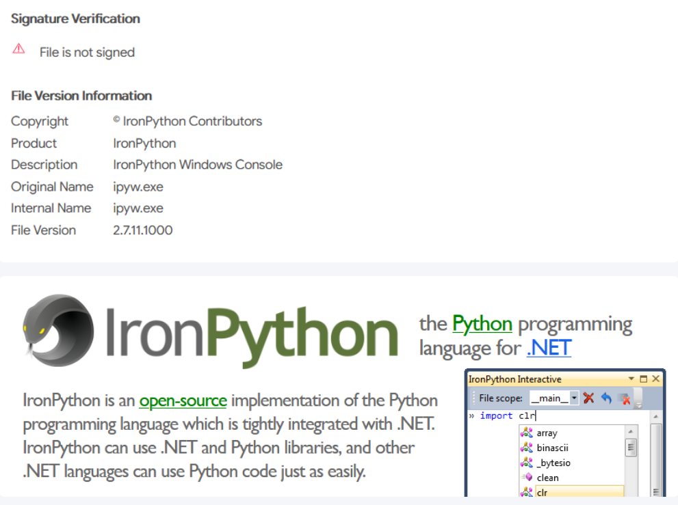Select clean in the completion list
Screen dimensions: 678x505
pyautogui.click(x=547, y=478)
